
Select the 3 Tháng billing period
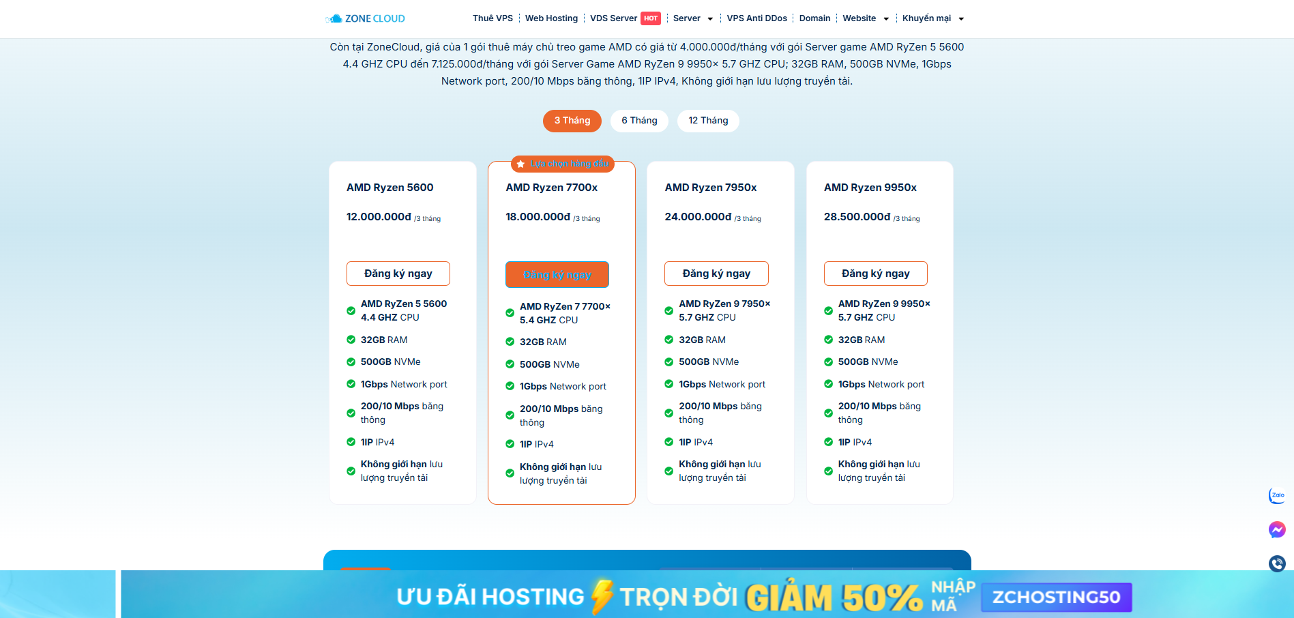click(x=572, y=121)
